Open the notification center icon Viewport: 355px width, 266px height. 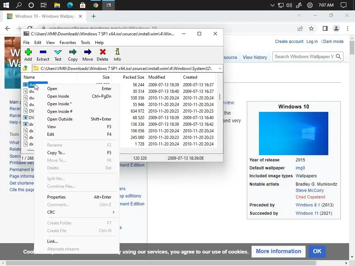(x=344, y=5)
